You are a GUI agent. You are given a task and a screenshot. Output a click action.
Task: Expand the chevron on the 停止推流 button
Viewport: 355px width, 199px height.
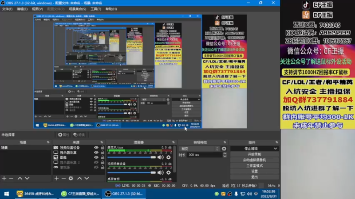[x=275, y=149]
